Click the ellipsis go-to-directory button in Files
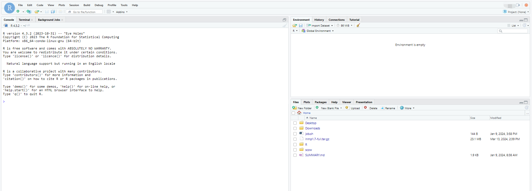The width and height of the screenshot is (532, 191). point(528,113)
